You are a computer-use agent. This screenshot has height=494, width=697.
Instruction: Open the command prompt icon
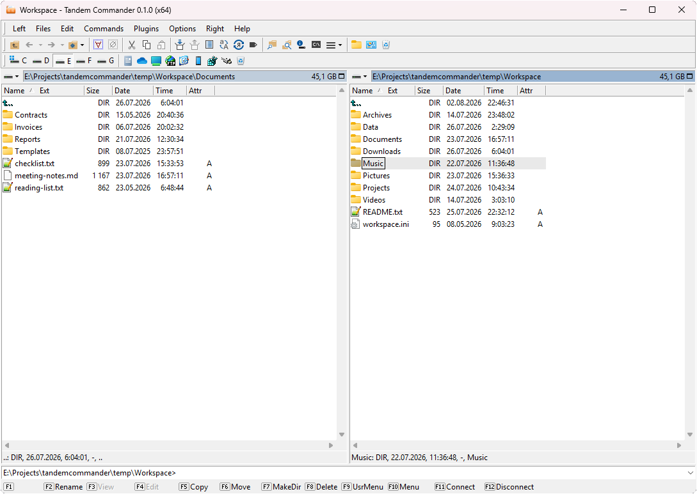point(316,45)
